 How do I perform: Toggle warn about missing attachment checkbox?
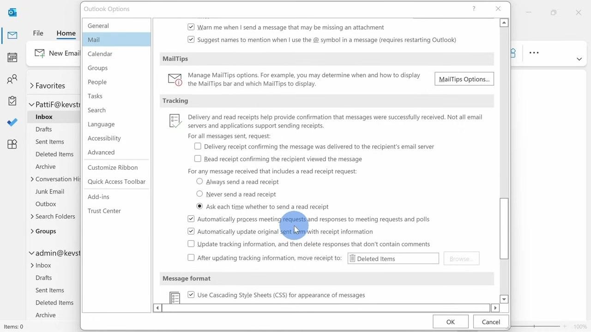pyautogui.click(x=191, y=27)
